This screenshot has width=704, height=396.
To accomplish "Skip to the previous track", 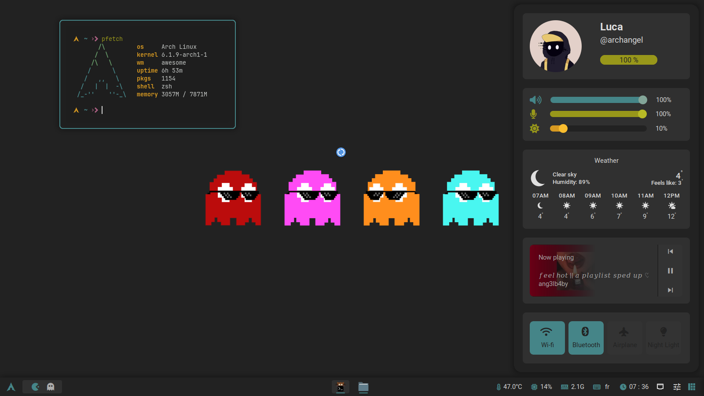I will coord(670,251).
